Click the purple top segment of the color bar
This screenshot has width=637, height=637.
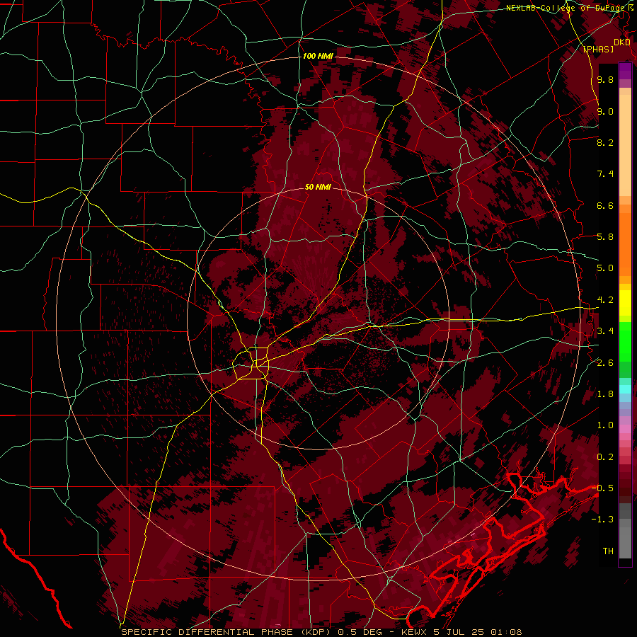[x=625, y=71]
